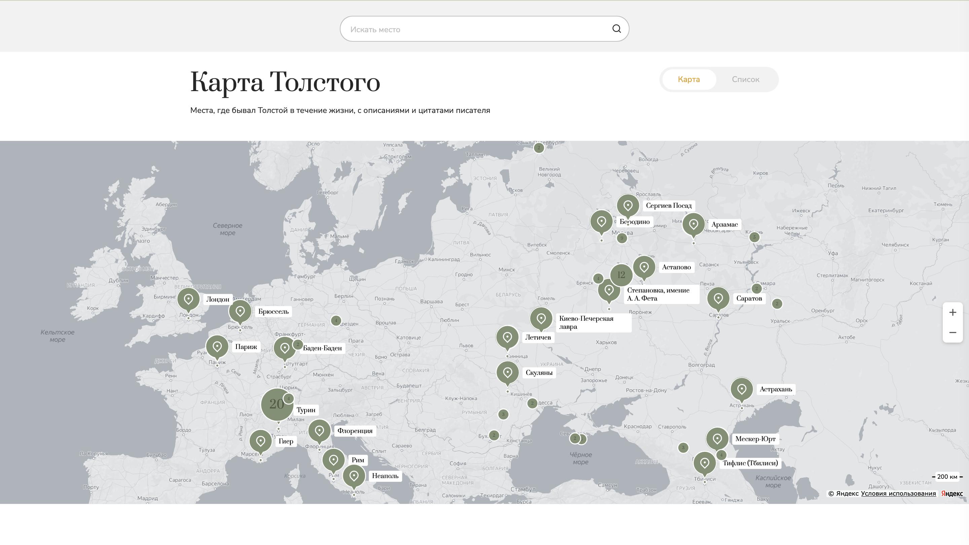Viewport: 969px width, 545px height.
Task: Open the Рим location marker
Action: point(334,459)
